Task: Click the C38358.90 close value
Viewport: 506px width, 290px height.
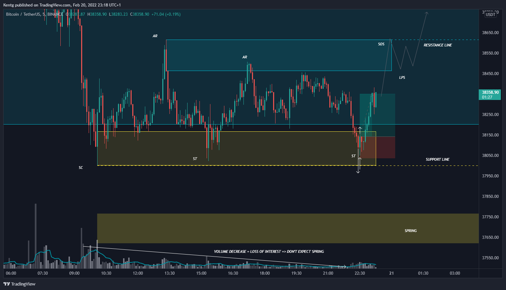Action: 140,14
